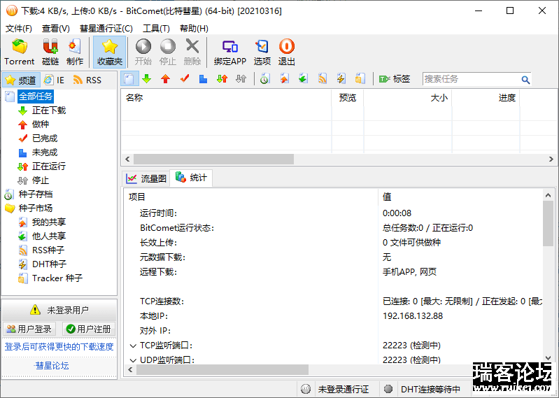Click the 搜索任务 search field
This screenshot has width=559, height=398.
point(472,79)
